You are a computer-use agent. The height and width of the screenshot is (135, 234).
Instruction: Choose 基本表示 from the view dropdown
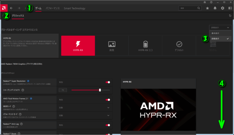[x=215, y=33]
